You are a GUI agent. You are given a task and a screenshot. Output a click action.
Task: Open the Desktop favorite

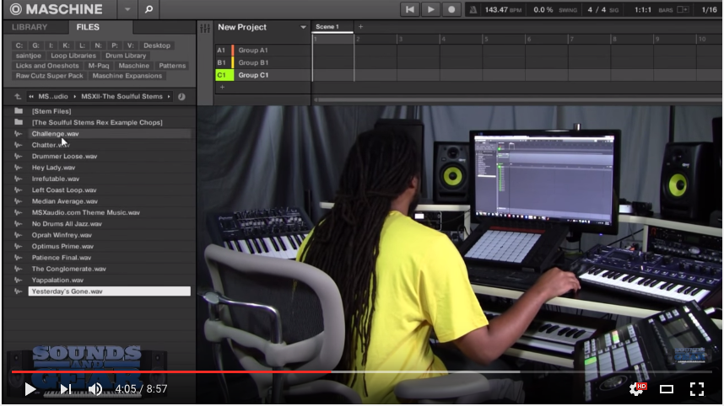157,45
